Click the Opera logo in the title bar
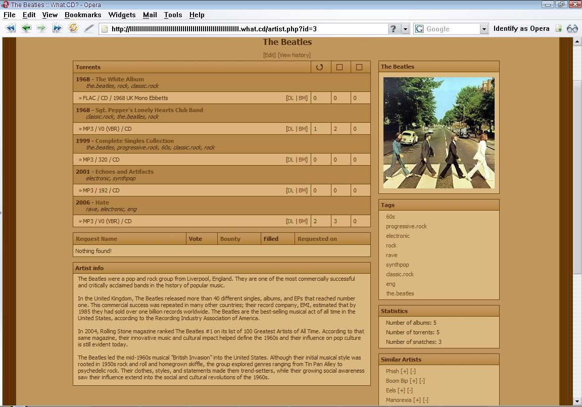The height and width of the screenshot is (407, 582). (x=5, y=5)
